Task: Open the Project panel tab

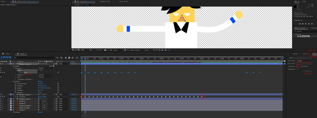Action: 3,1
